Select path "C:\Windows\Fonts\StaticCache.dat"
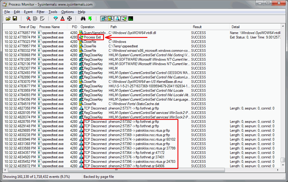Screen dimensions: 288x182 tap(134, 104)
